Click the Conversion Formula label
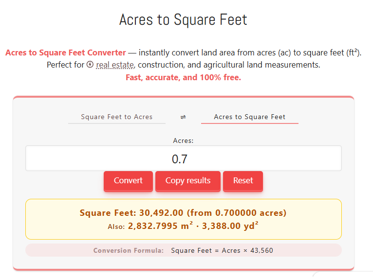 point(129,250)
